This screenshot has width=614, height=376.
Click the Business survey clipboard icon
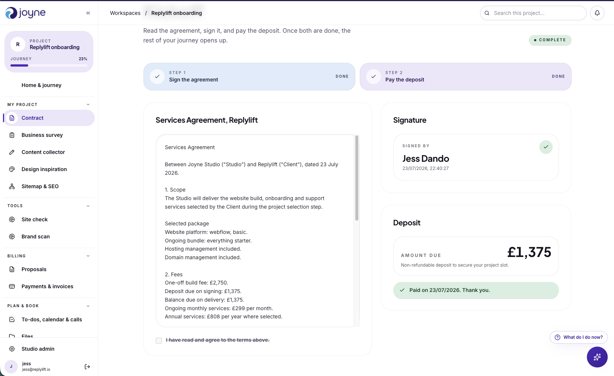[12, 135]
